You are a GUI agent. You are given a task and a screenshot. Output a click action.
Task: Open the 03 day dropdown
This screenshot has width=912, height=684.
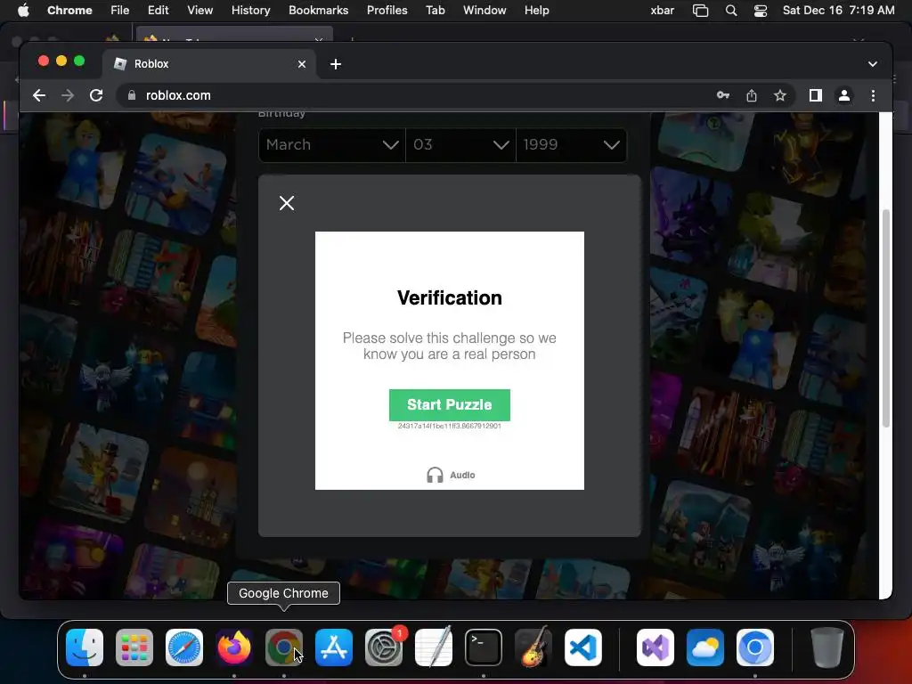pyautogui.click(x=460, y=145)
